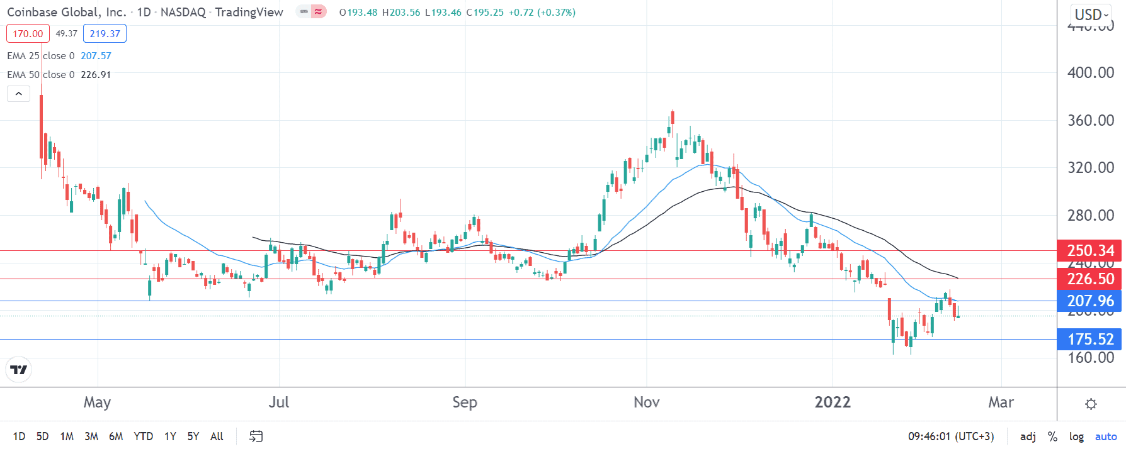This screenshot has height=449, width=1126.
Task: Toggle logarithmic scale with log
Action: pos(1076,436)
